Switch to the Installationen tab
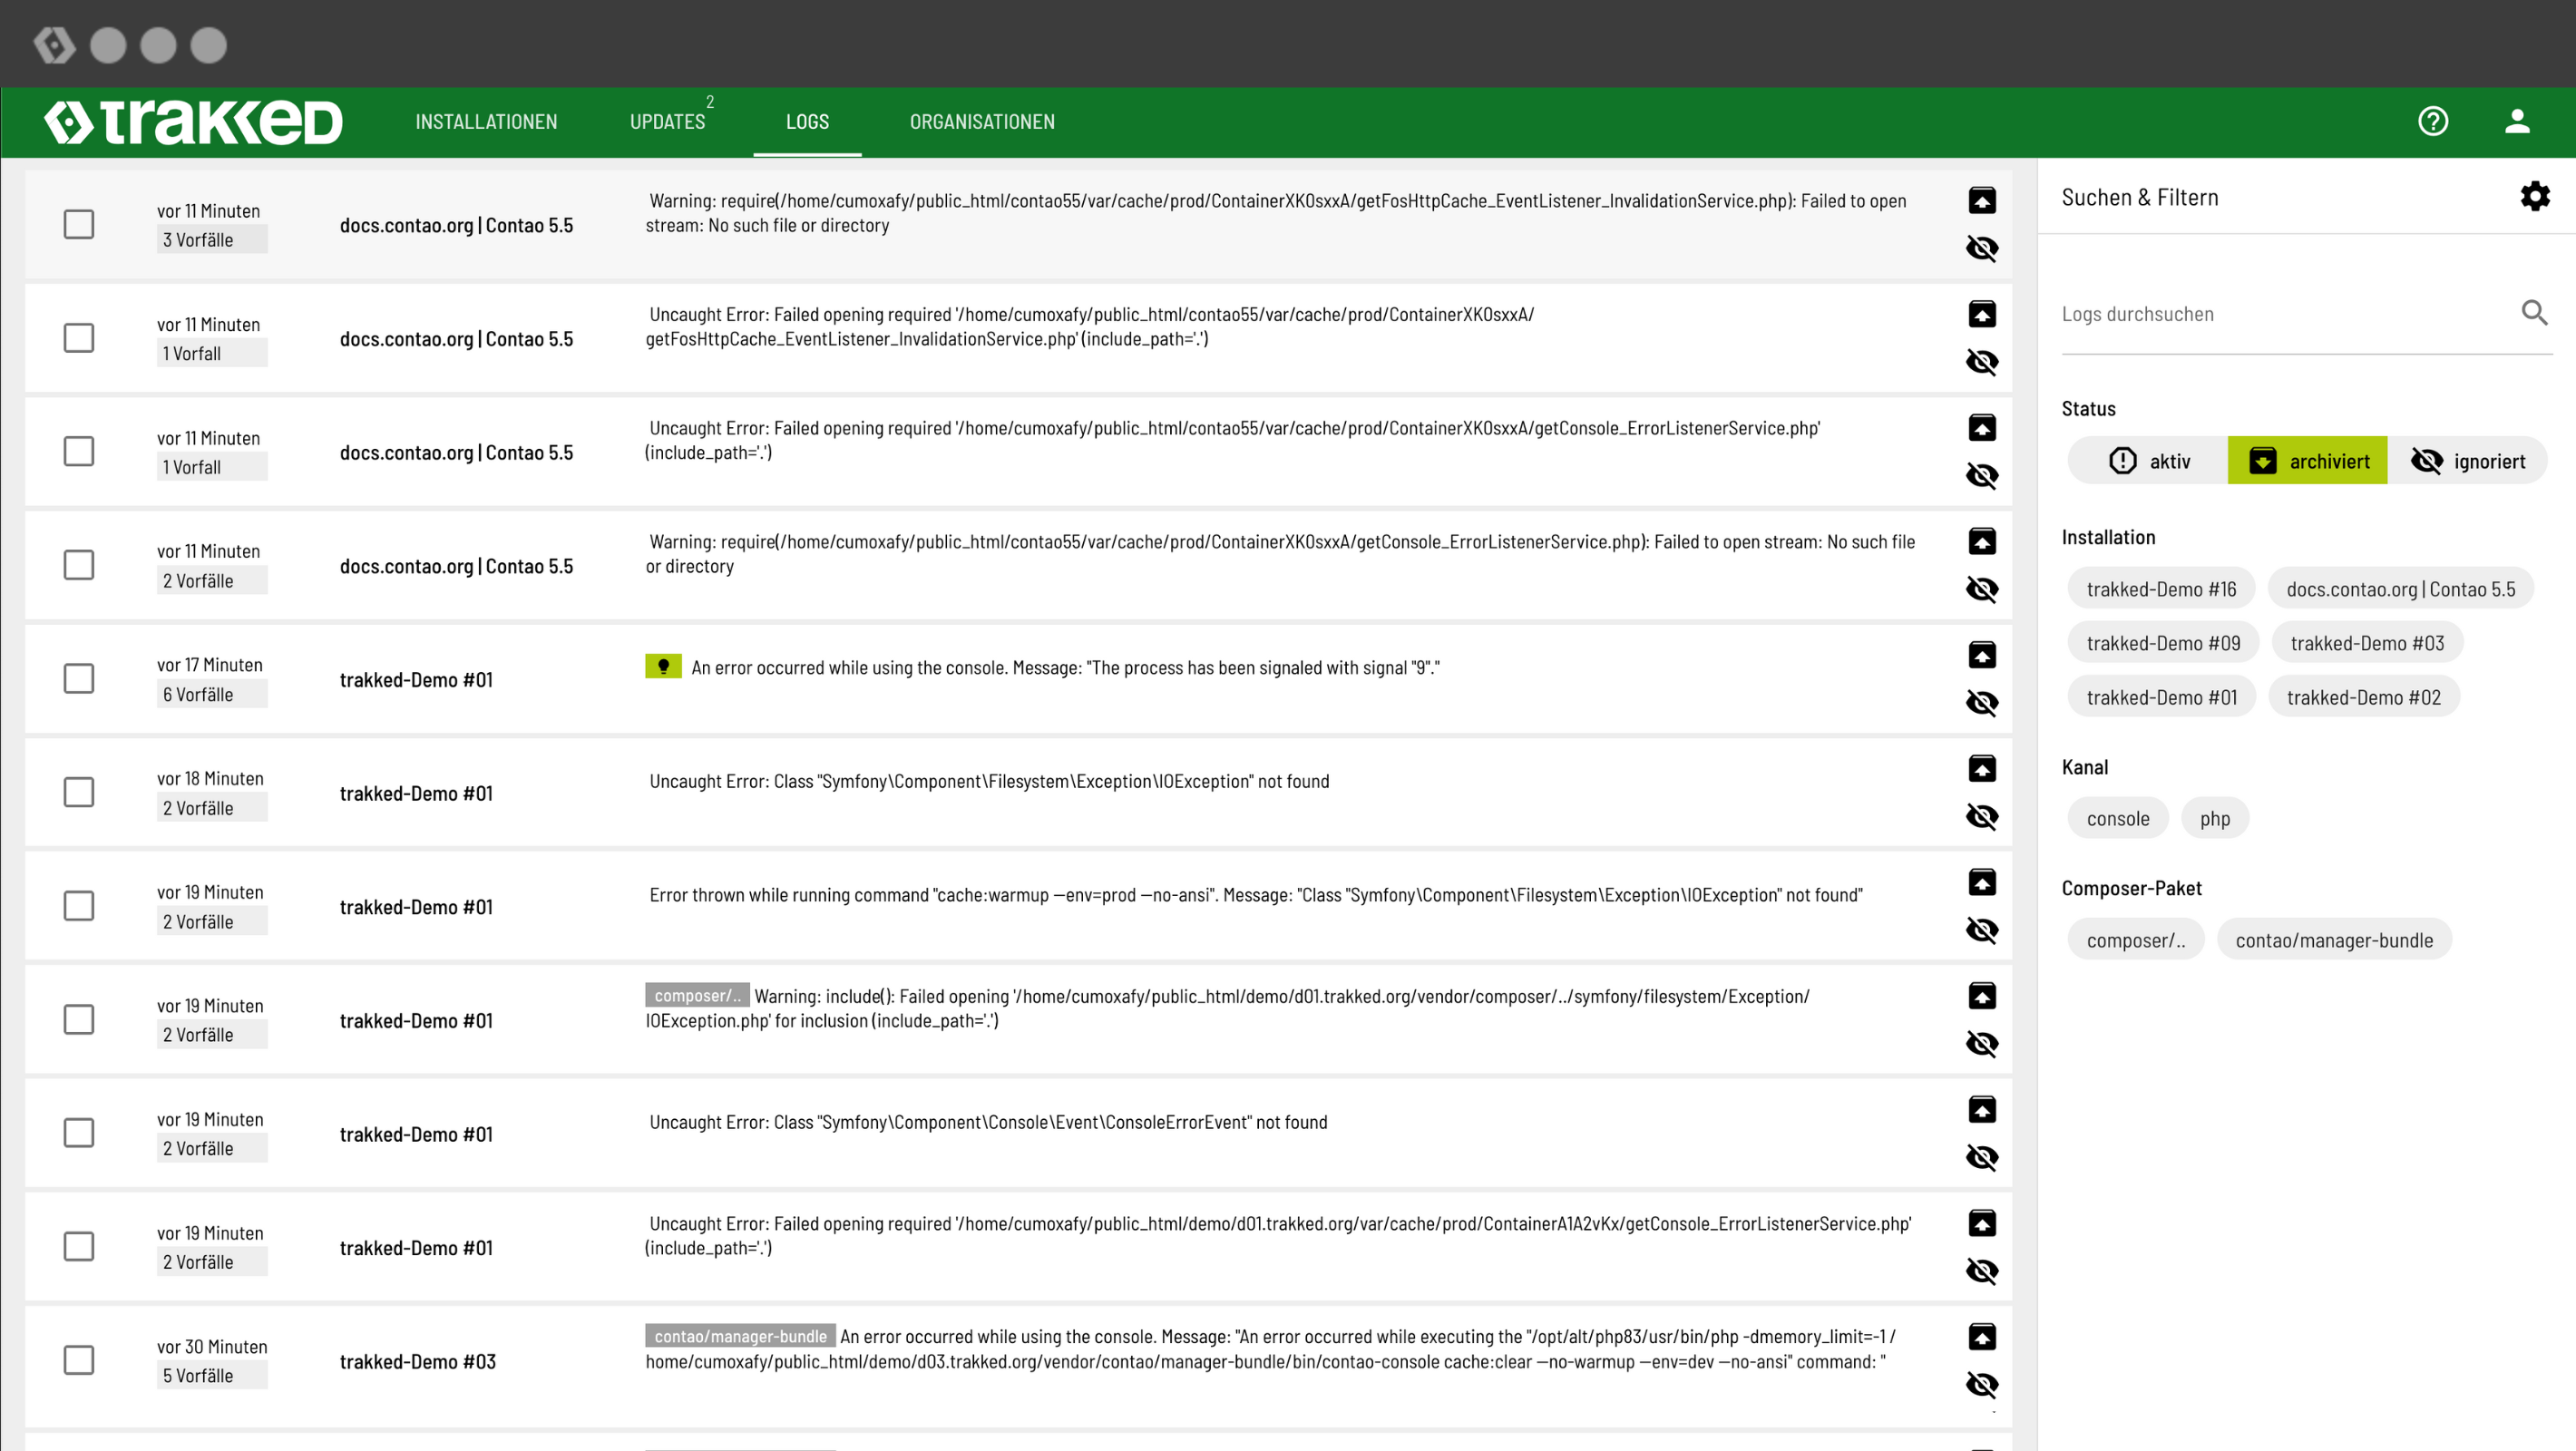Viewport: 2576px width, 1451px height. coord(486,122)
